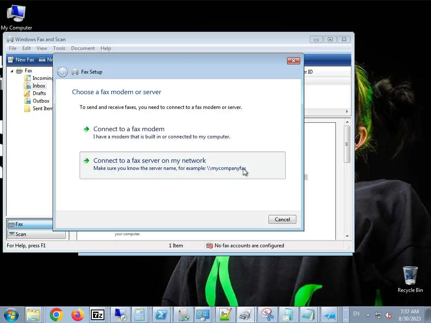The image size is (431, 323).
Task: Switch to Fax view button
Action: [30, 224]
